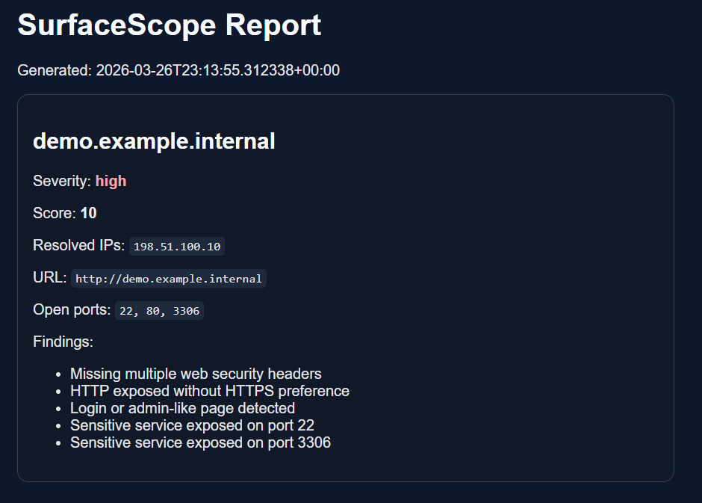
Task: Click the port 3306 sensitive service finding
Action: coord(199,442)
